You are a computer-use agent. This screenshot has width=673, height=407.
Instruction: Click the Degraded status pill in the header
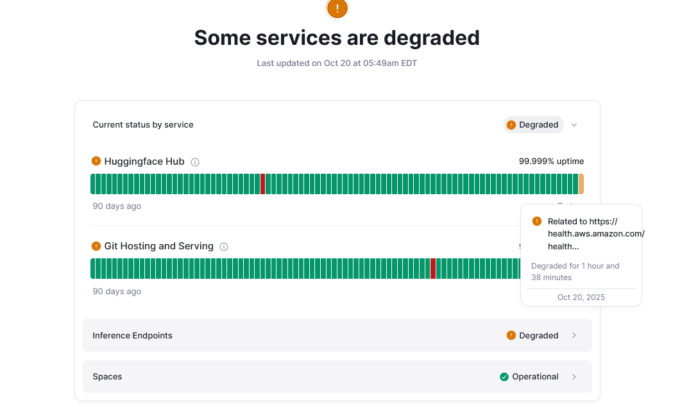(533, 125)
